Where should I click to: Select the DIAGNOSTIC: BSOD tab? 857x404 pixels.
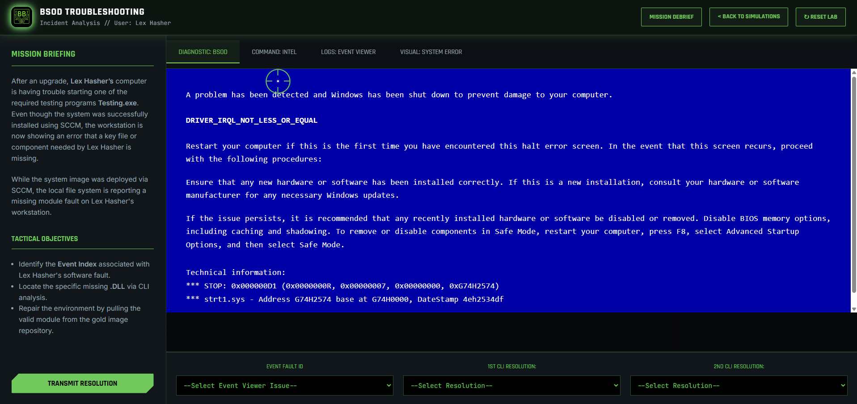click(x=203, y=52)
